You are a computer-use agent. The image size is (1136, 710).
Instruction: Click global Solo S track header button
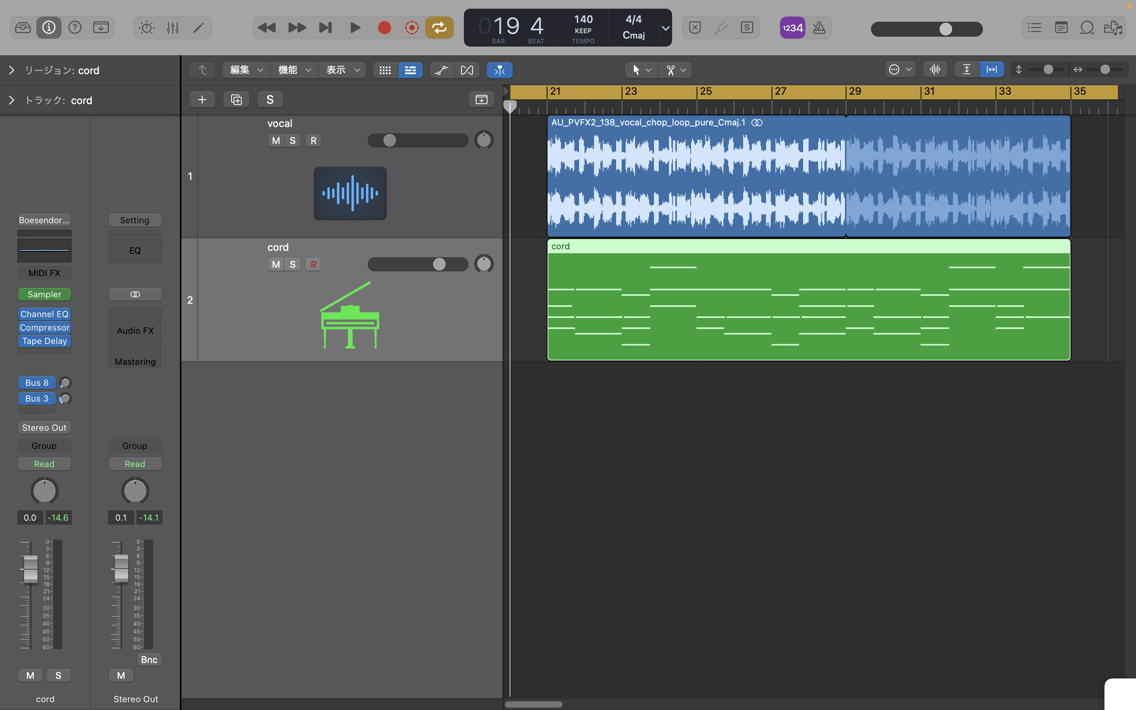click(x=270, y=99)
